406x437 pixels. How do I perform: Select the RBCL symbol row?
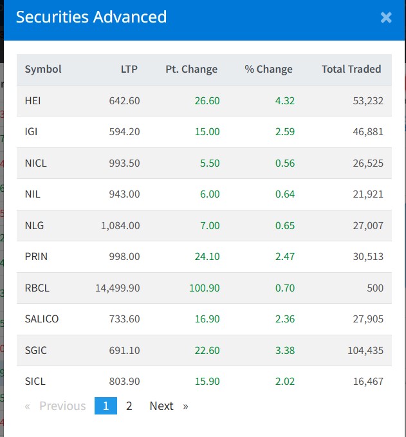click(37, 288)
